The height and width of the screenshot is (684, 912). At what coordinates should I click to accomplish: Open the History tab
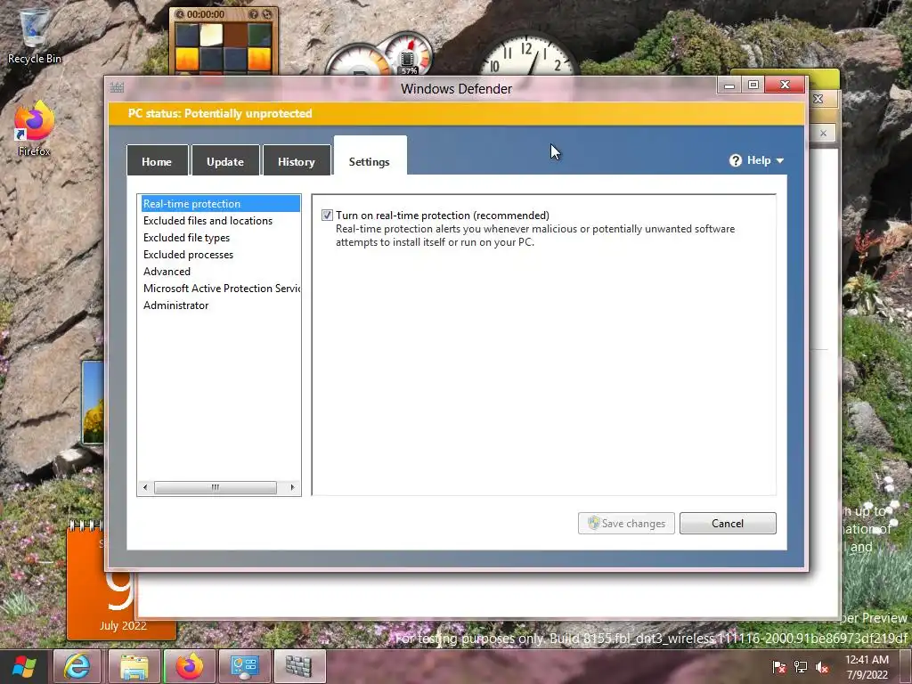pos(297,160)
